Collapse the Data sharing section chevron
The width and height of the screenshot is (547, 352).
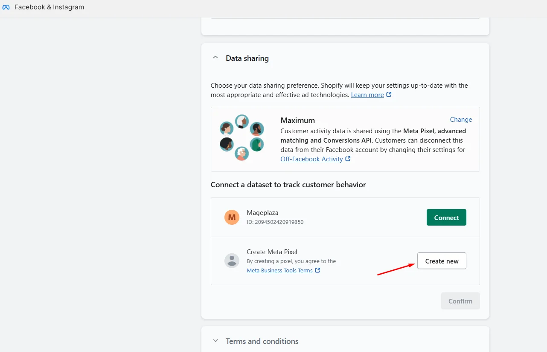click(215, 57)
